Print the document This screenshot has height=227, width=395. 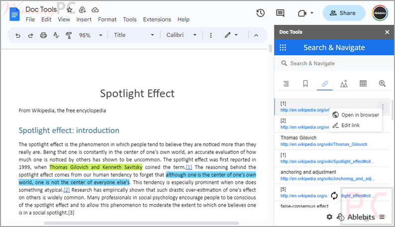click(x=43, y=35)
